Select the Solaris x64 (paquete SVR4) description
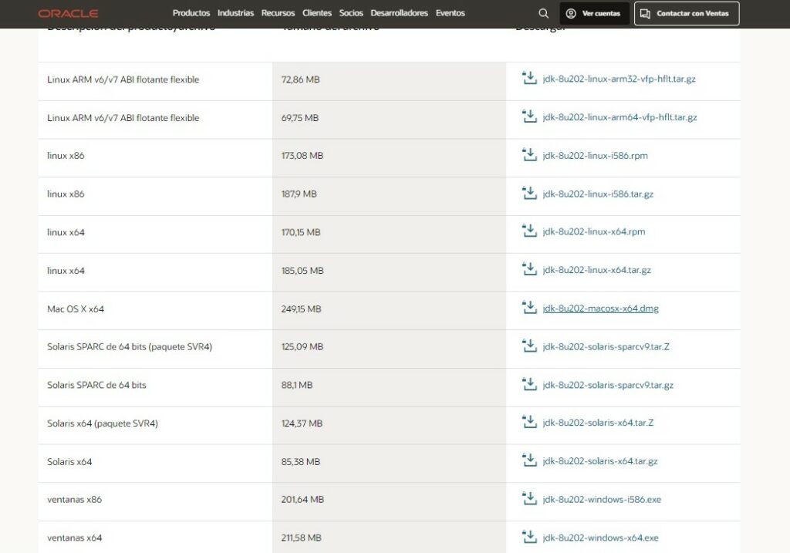The width and height of the screenshot is (790, 553). [x=103, y=423]
